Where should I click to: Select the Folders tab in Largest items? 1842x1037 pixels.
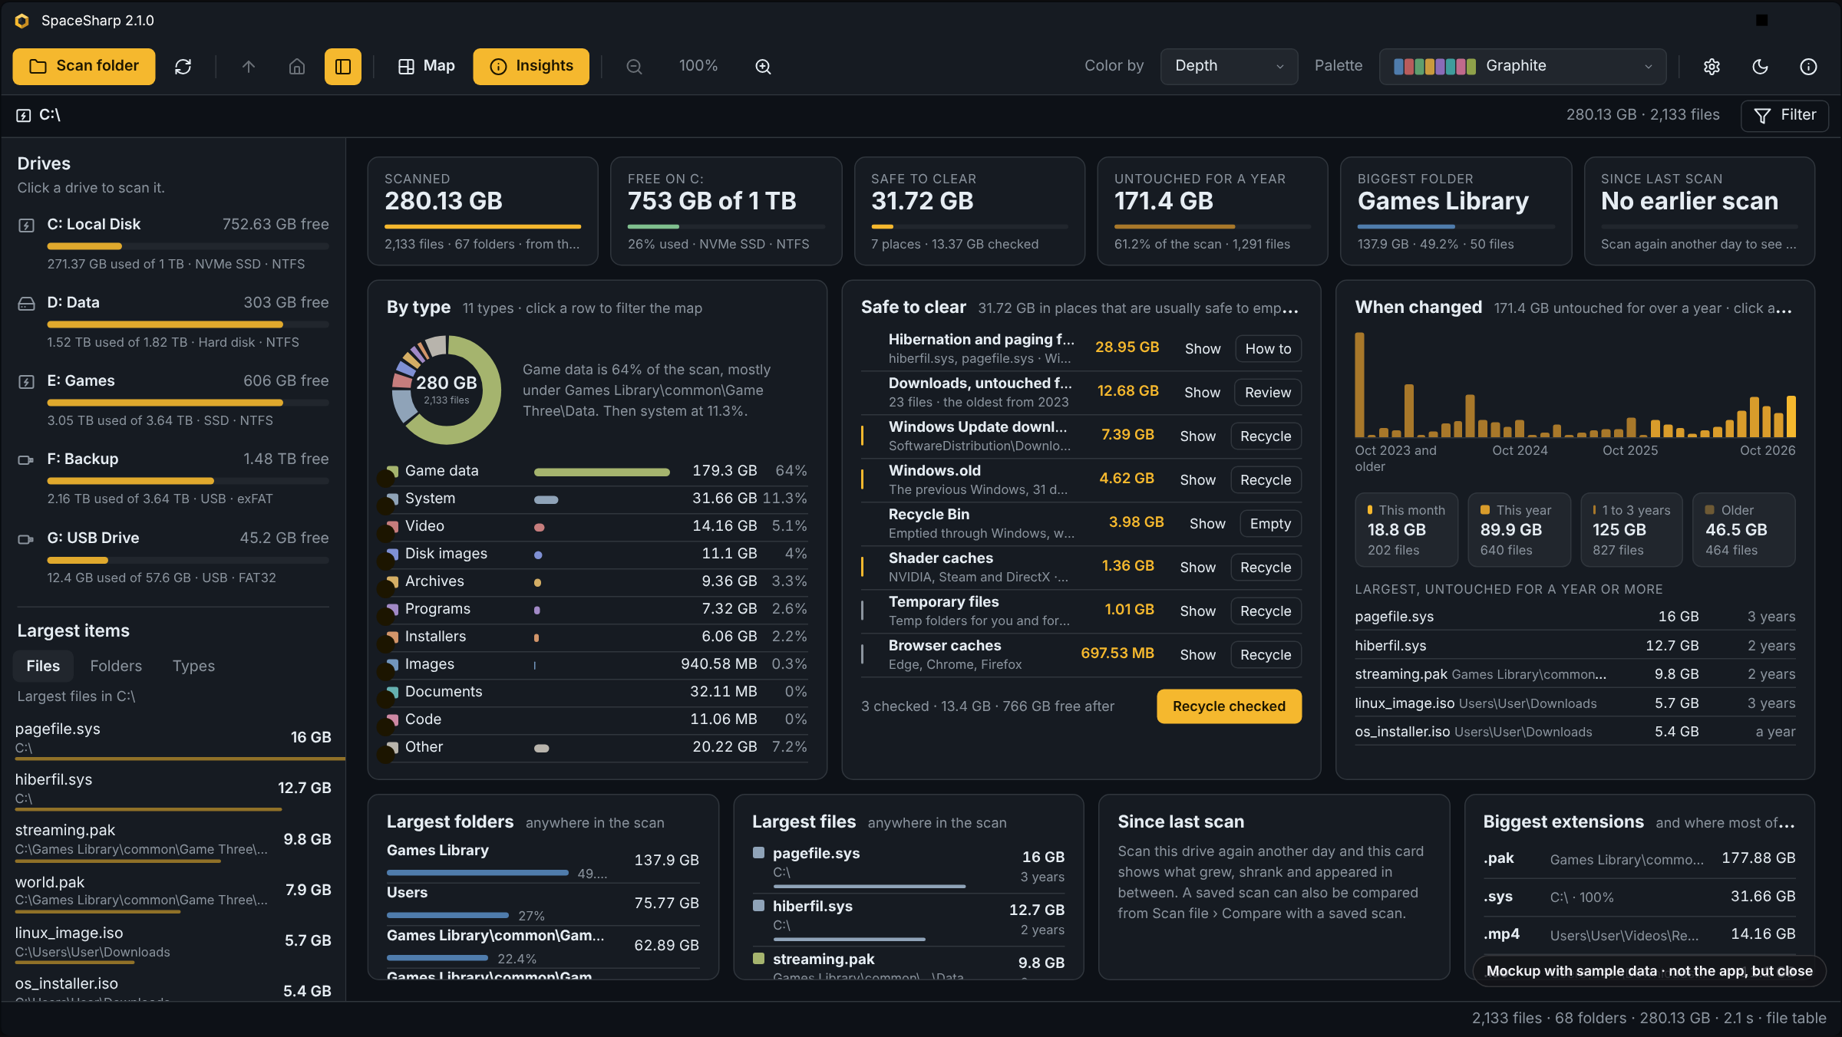[116, 666]
